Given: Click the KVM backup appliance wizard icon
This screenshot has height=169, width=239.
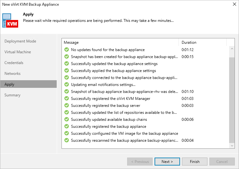Looking at the screenshot, I should click(x=10, y=21).
